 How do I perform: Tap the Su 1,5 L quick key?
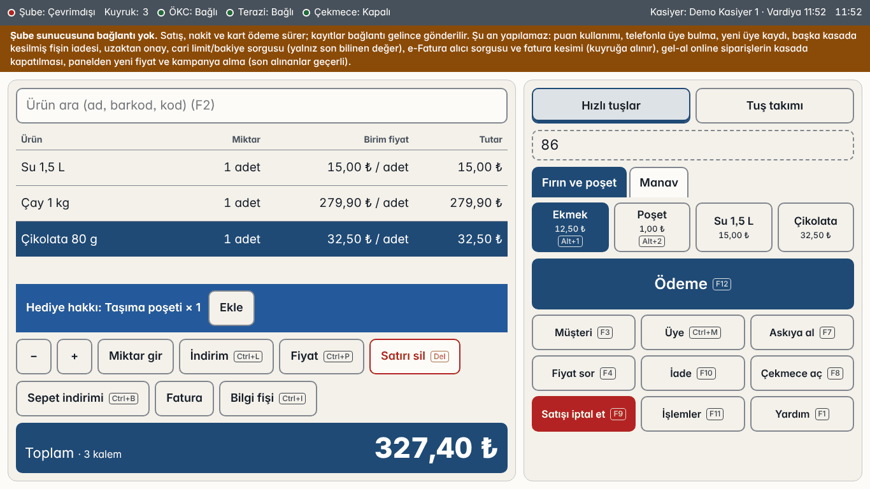(x=734, y=227)
